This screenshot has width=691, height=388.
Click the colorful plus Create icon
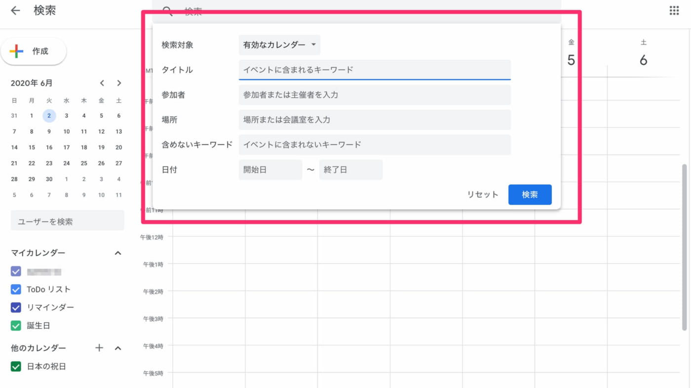16,51
